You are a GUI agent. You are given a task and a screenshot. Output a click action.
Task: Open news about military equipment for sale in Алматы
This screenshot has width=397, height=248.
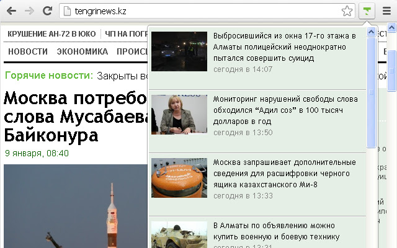tap(276, 231)
